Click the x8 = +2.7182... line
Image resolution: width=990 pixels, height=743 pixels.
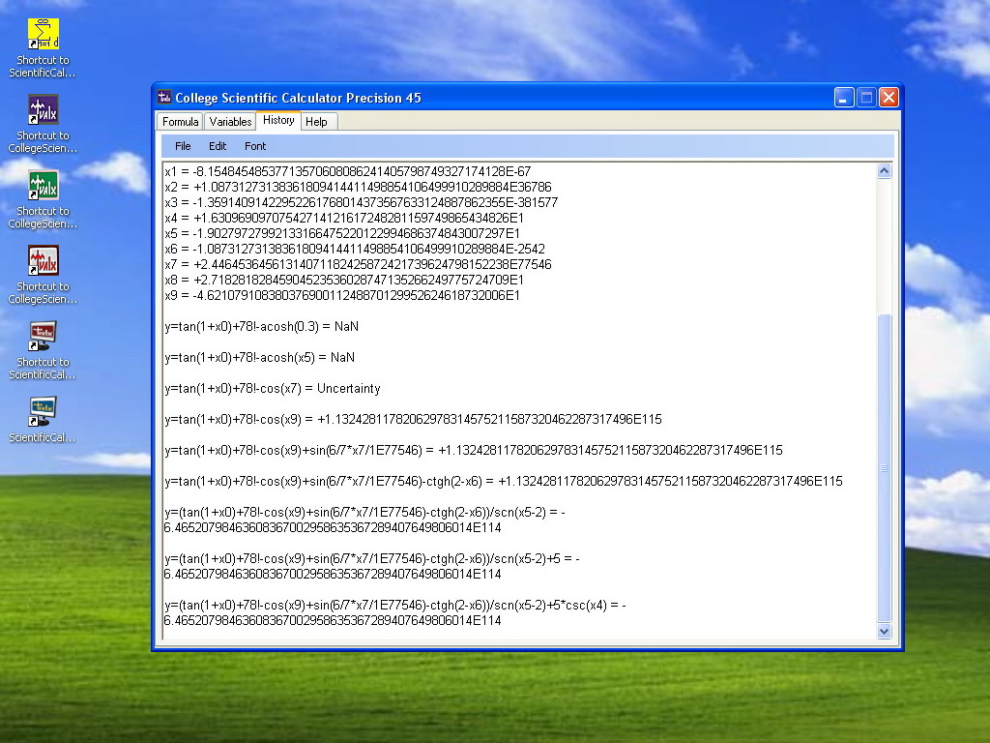click(344, 280)
